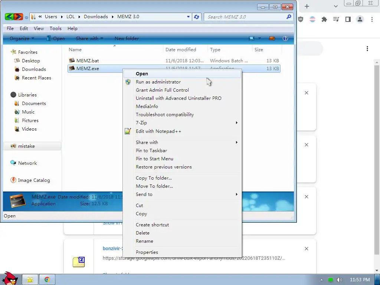Click the Downloads icon in Favorites
This screenshot has height=285, width=380.
pyautogui.click(x=17, y=69)
